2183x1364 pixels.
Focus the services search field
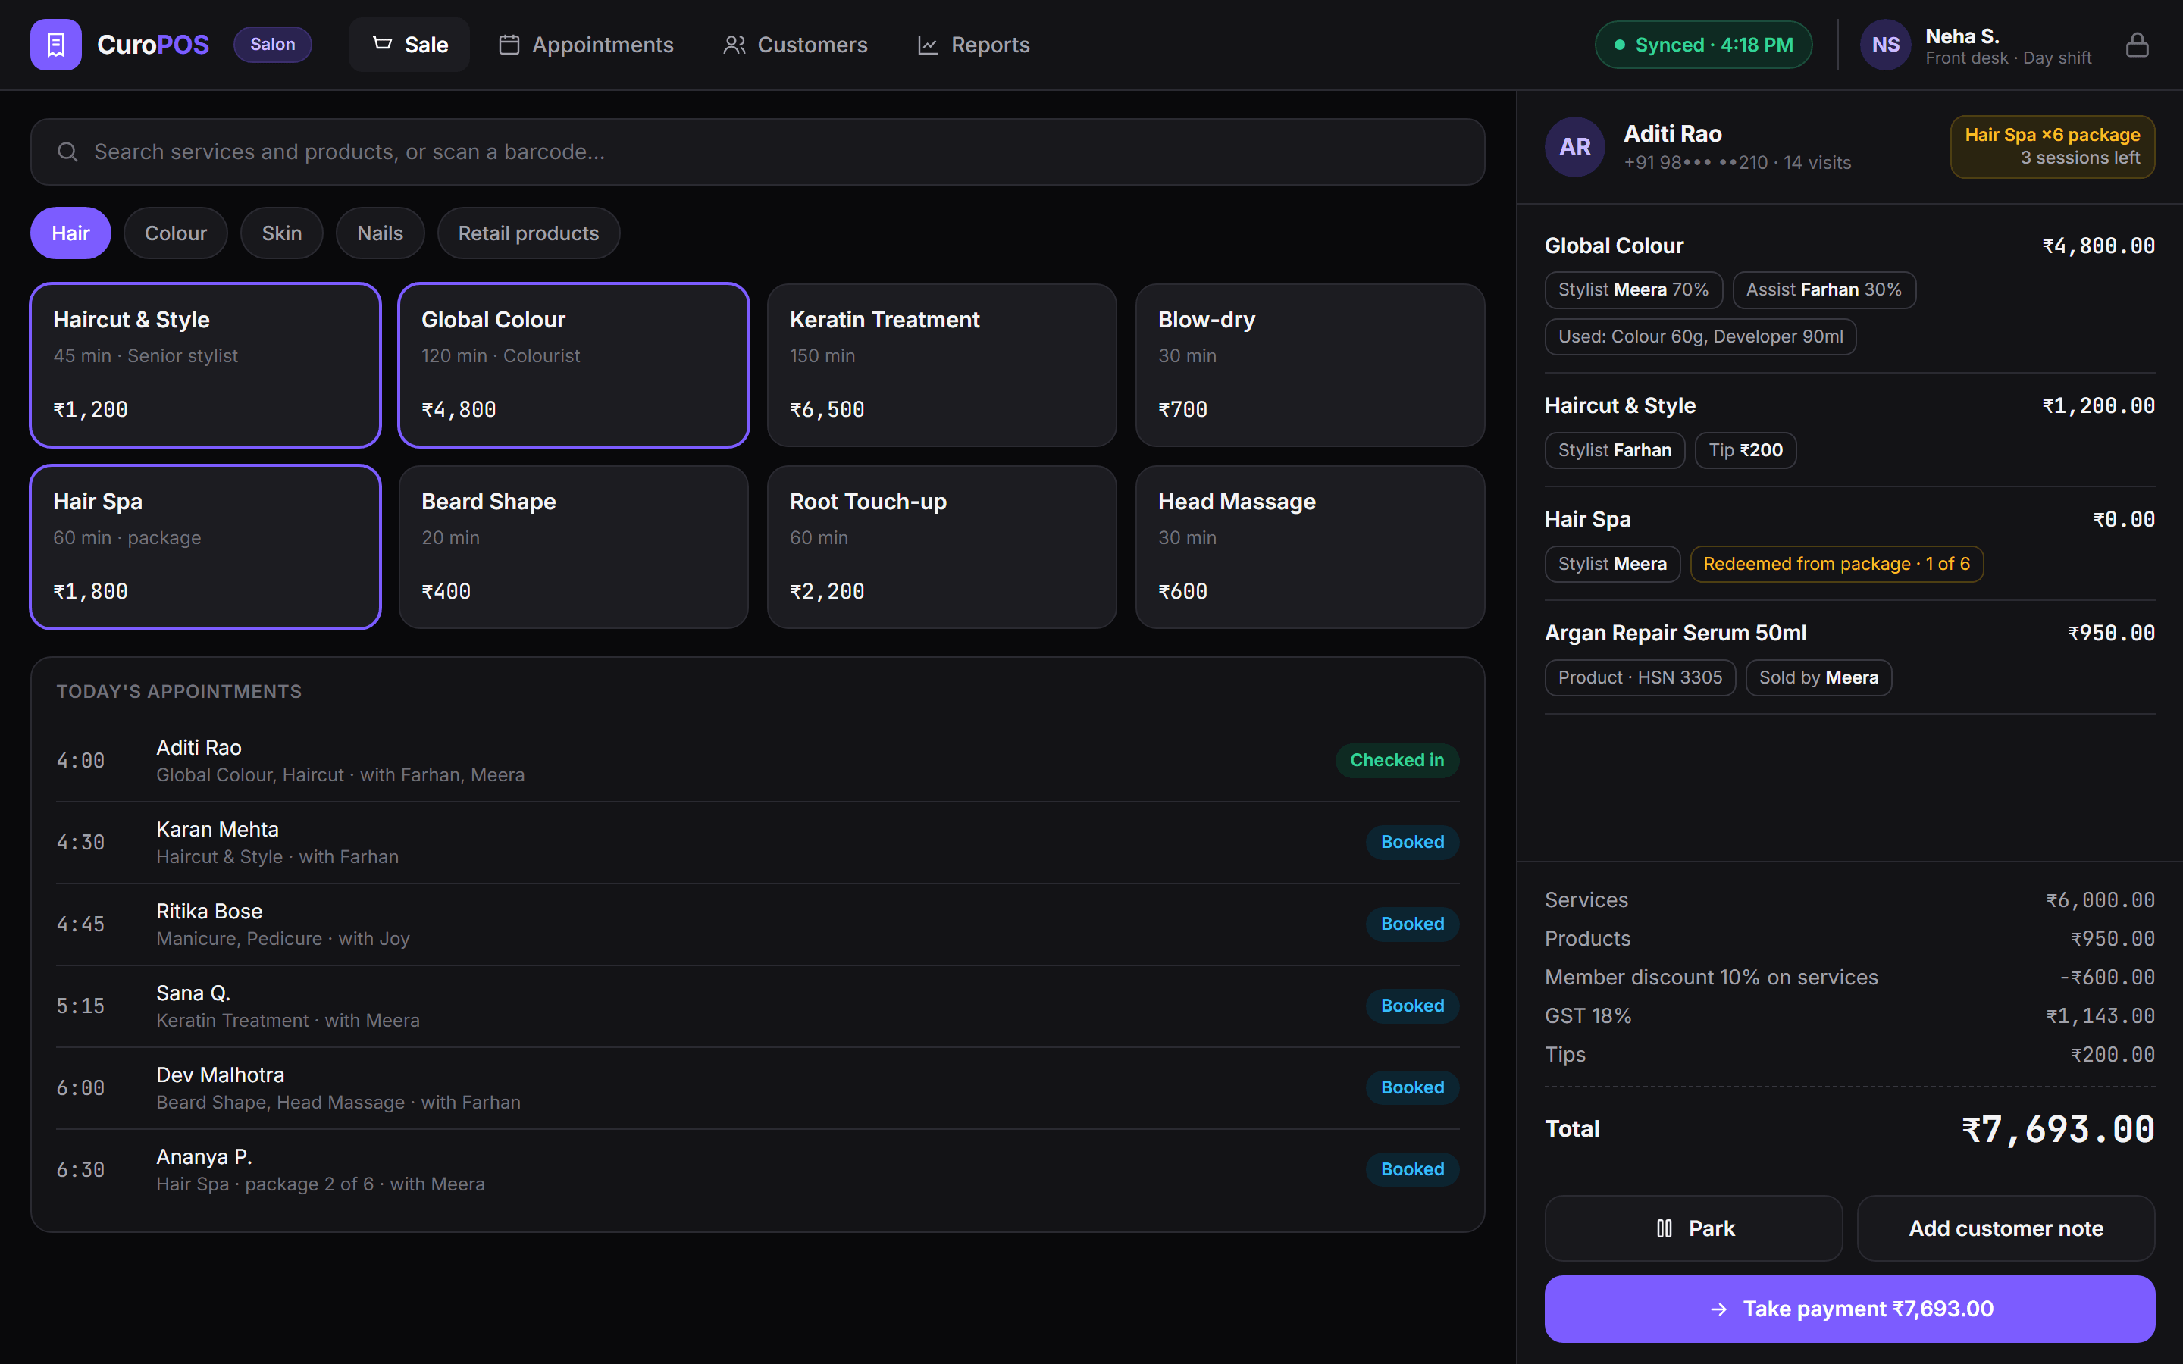[758, 152]
